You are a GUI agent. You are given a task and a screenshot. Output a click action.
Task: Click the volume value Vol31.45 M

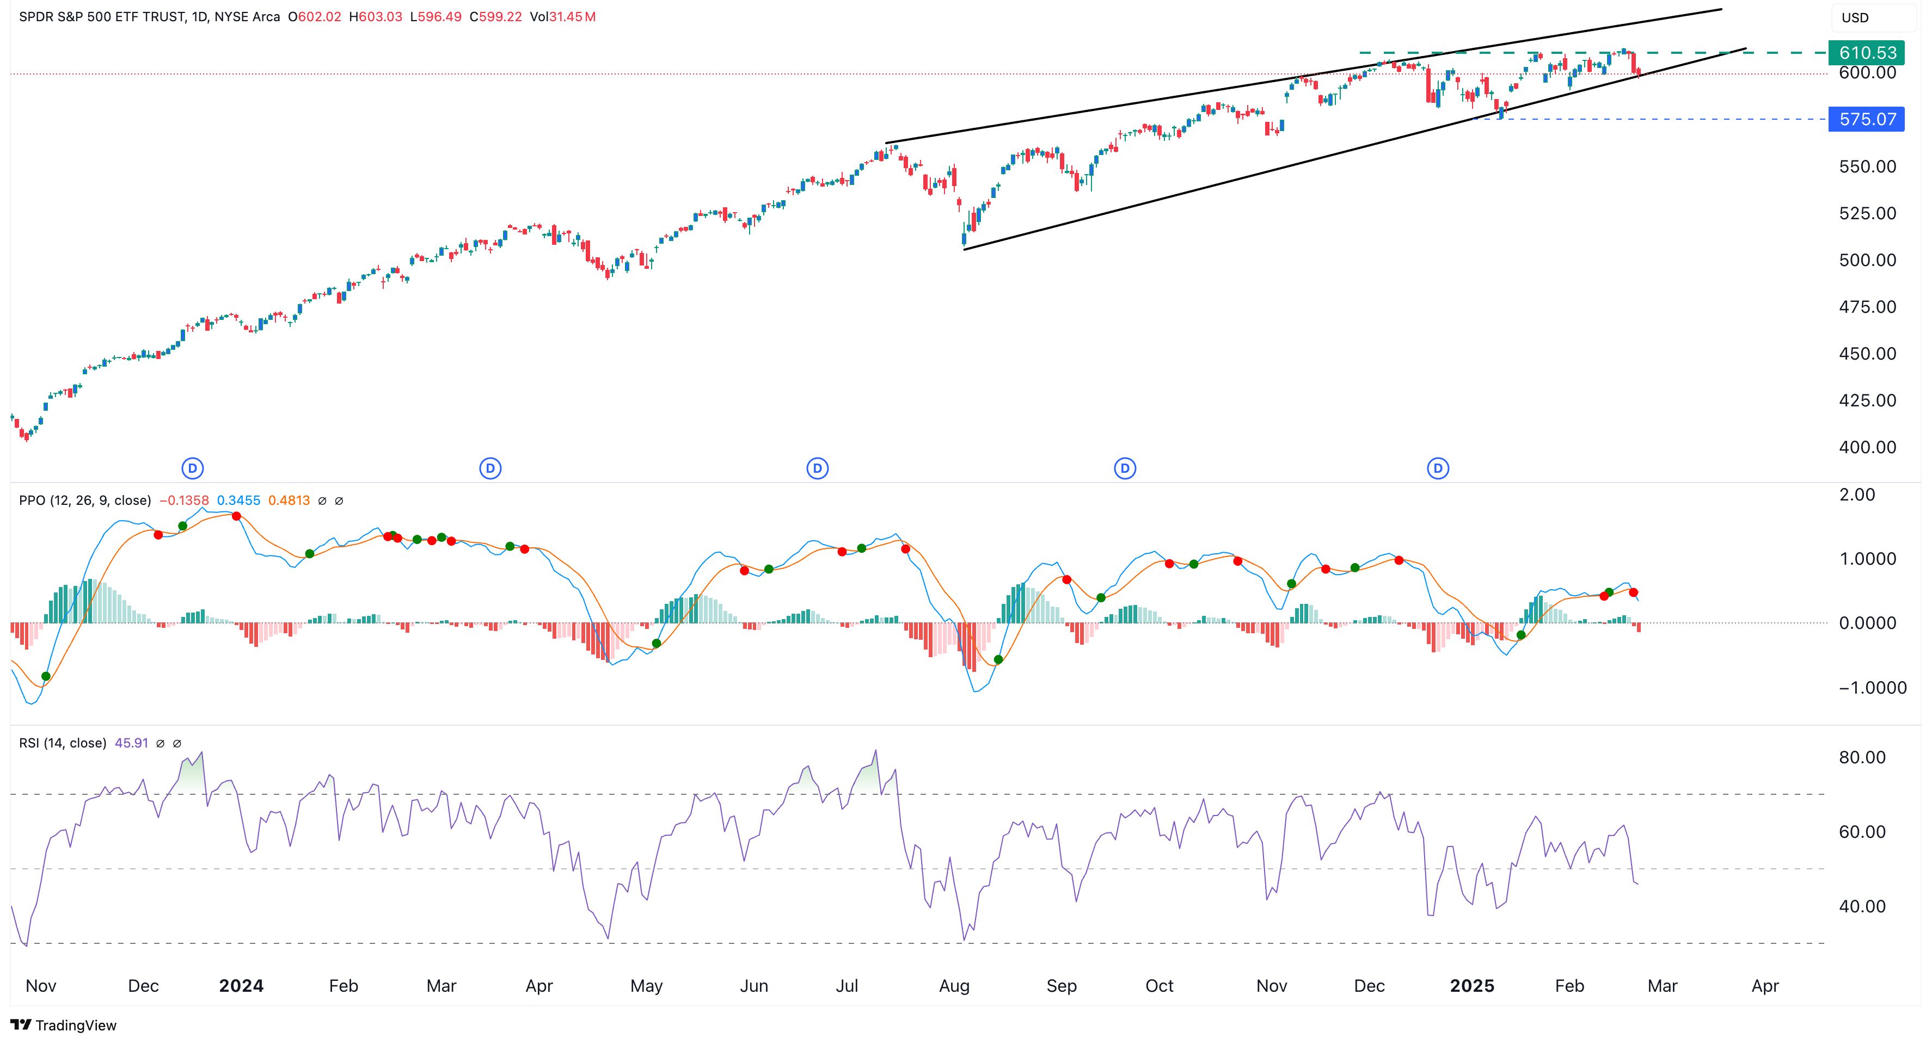point(562,16)
